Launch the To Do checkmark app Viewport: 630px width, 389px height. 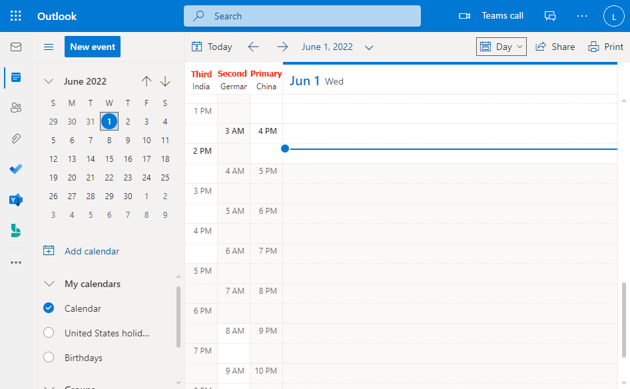click(16, 169)
